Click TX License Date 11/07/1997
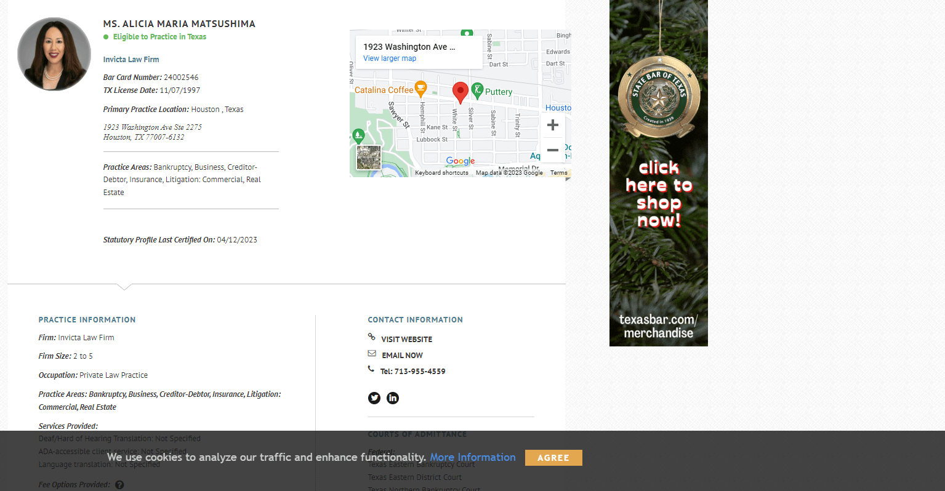The height and width of the screenshot is (491, 945). 151,90
